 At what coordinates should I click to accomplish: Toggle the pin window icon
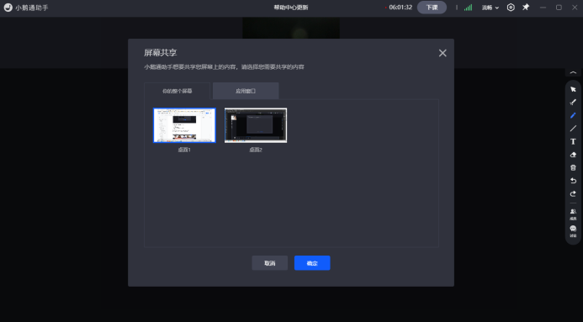(x=526, y=7)
